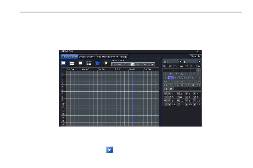Toggle the row checkbox before channel 5
Viewport: 253px width, 168px height.
pos(165,97)
